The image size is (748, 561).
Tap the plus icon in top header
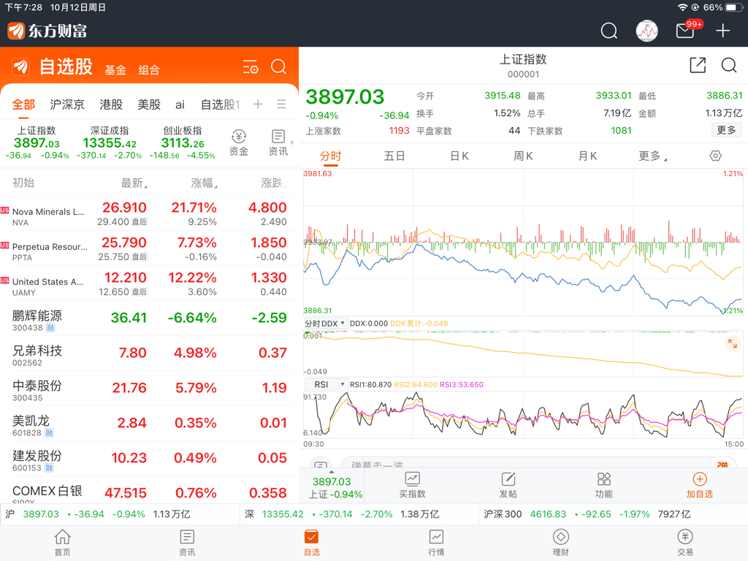[x=722, y=31]
